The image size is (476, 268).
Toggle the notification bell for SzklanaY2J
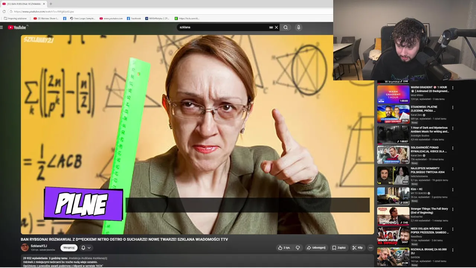click(83, 248)
